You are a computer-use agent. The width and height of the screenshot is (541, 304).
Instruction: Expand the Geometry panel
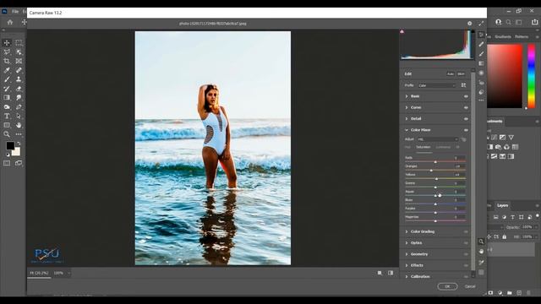[407, 254]
